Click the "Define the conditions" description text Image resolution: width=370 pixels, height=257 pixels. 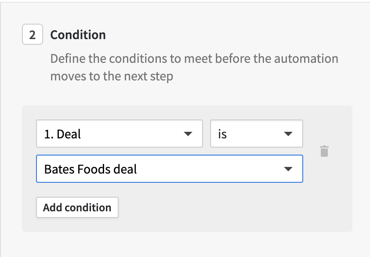pos(194,67)
